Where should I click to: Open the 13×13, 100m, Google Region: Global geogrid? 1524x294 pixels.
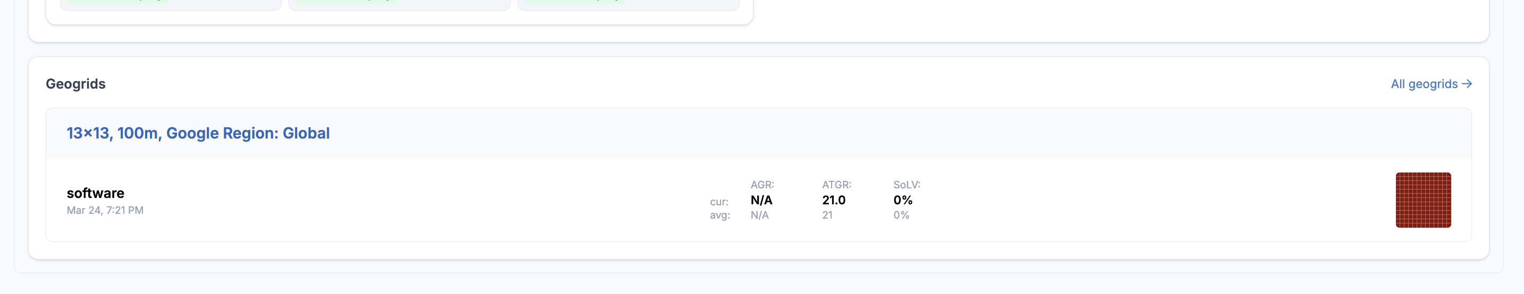(198, 133)
